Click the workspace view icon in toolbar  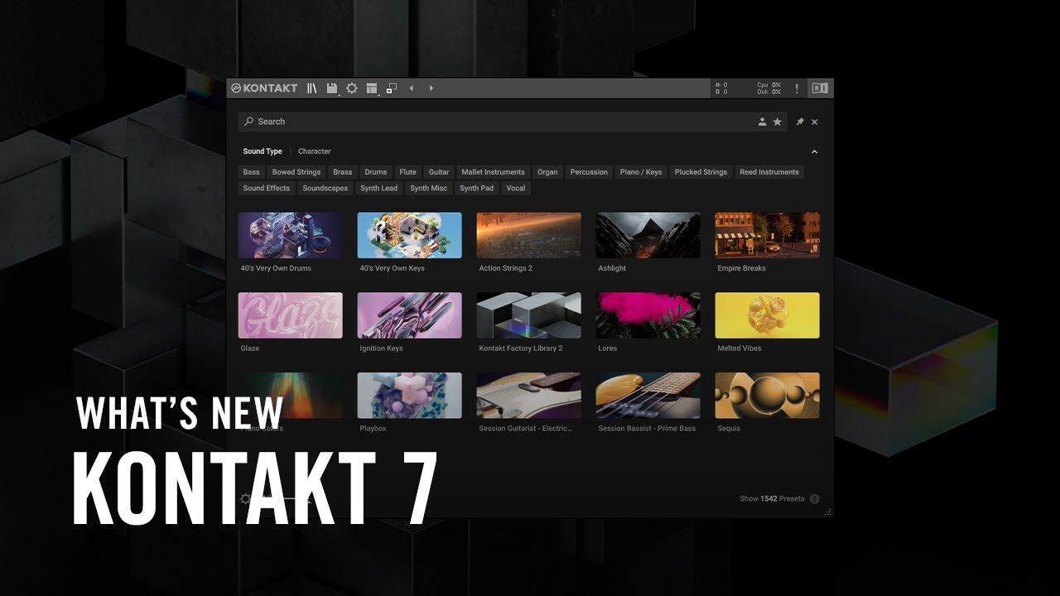371,88
